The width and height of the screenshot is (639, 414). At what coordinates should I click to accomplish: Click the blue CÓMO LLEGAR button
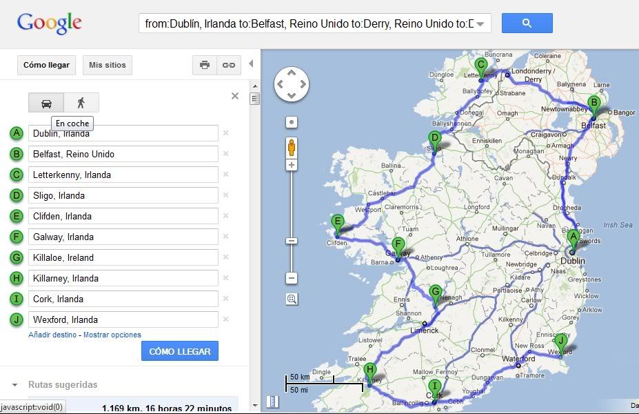(x=180, y=351)
